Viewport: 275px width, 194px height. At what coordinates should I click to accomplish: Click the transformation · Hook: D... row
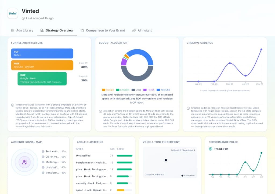pyautogui.click(x=104, y=163)
